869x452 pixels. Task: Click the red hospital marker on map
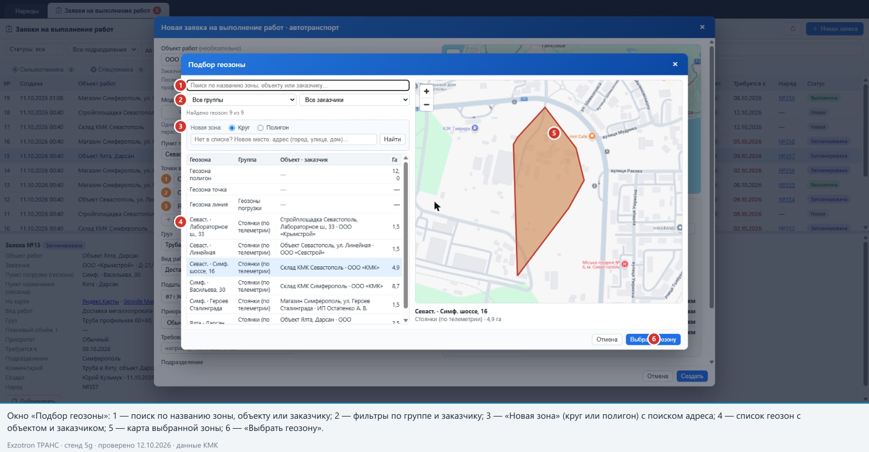click(625, 264)
